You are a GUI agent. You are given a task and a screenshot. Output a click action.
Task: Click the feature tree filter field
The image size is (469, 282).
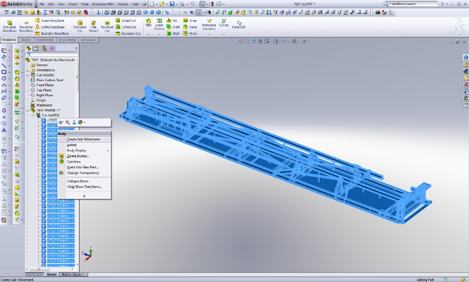52,54
